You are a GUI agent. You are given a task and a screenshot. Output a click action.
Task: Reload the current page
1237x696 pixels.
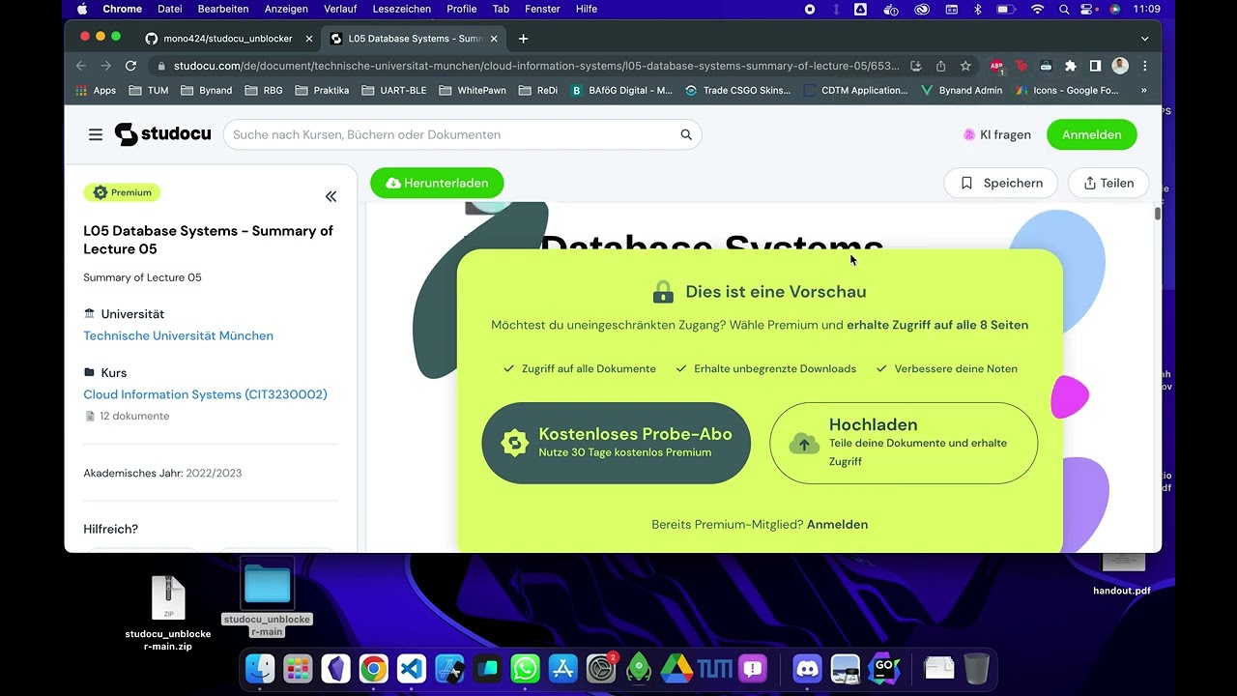(x=130, y=66)
